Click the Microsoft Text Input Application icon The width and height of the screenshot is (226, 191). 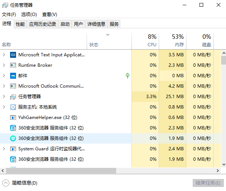point(13,55)
